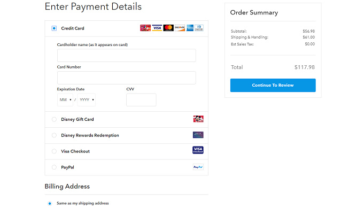Click the Visa Checkout logo icon
This screenshot has height=208, width=364.
(x=198, y=150)
